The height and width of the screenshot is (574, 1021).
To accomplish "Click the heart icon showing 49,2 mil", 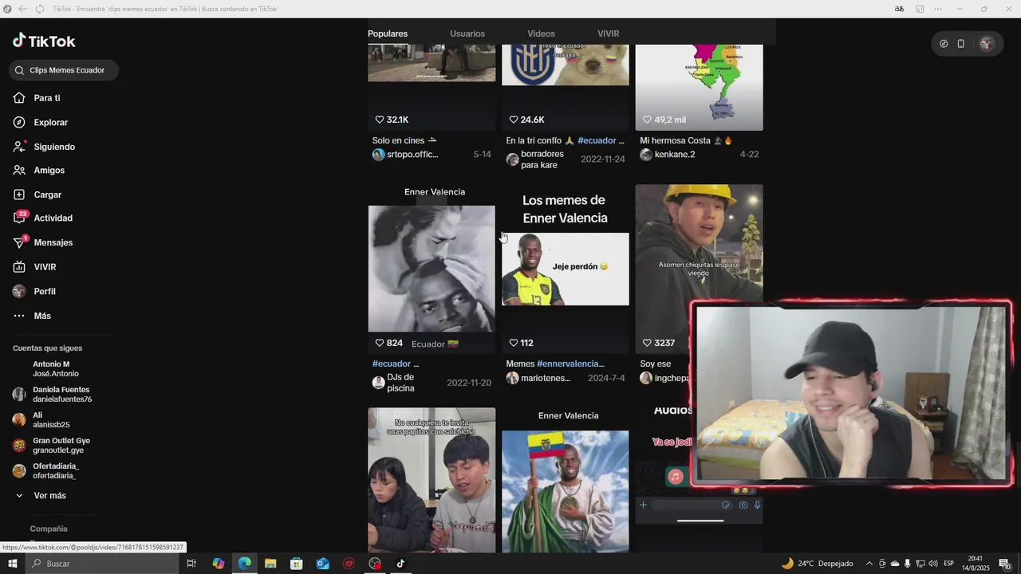I will coord(648,120).
